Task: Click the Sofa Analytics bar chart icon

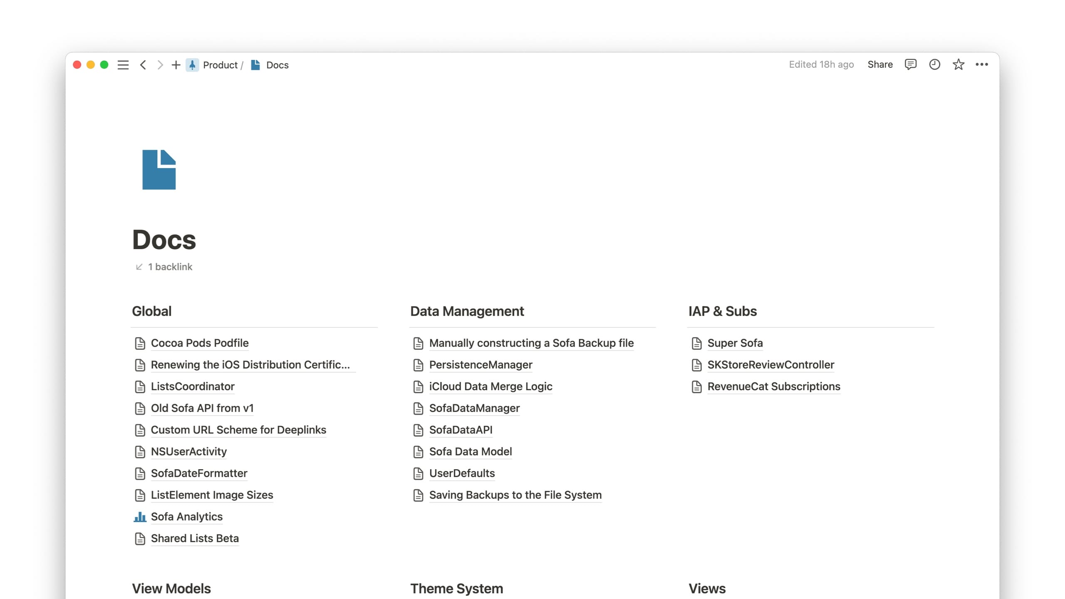Action: tap(140, 517)
